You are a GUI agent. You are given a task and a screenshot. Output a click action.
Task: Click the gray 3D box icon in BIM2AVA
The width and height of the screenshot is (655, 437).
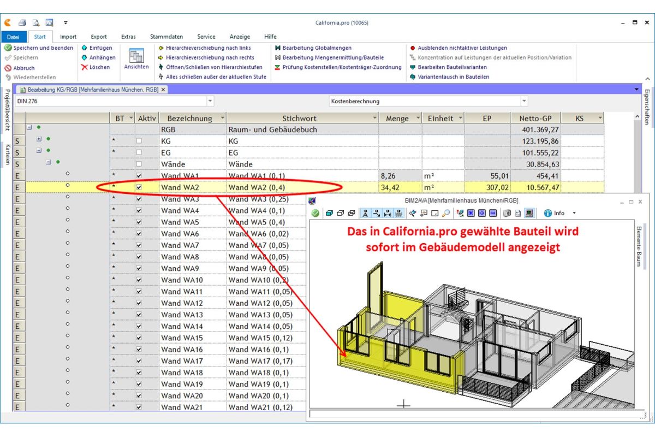[x=507, y=213]
